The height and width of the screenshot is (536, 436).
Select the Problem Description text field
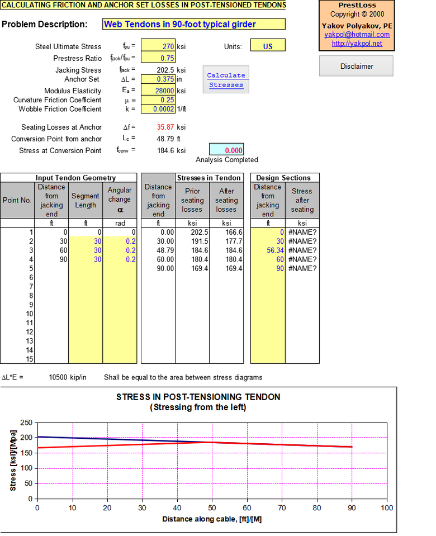pos(194,25)
